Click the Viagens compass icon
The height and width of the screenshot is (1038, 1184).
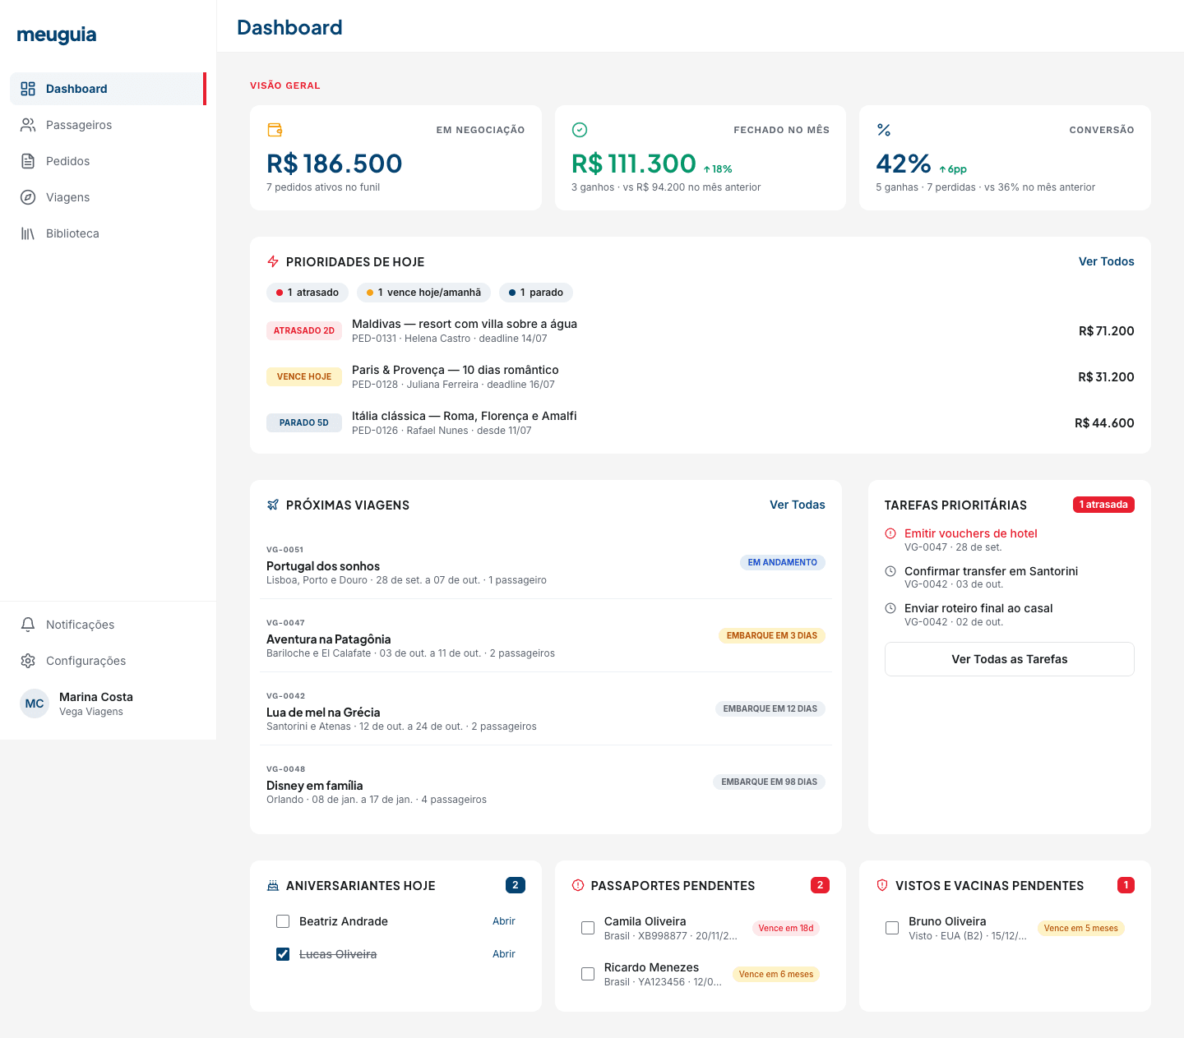click(x=28, y=197)
